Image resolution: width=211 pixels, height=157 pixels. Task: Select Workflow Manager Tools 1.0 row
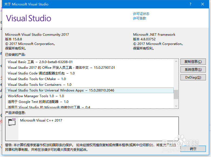point(90,96)
